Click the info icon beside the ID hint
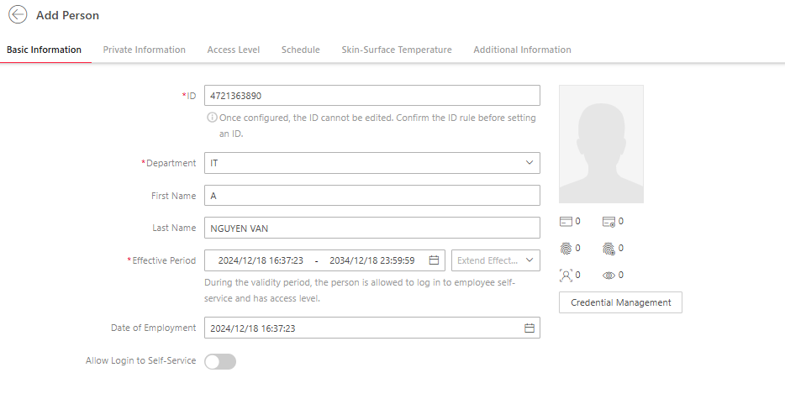The image size is (785, 399). point(212,118)
